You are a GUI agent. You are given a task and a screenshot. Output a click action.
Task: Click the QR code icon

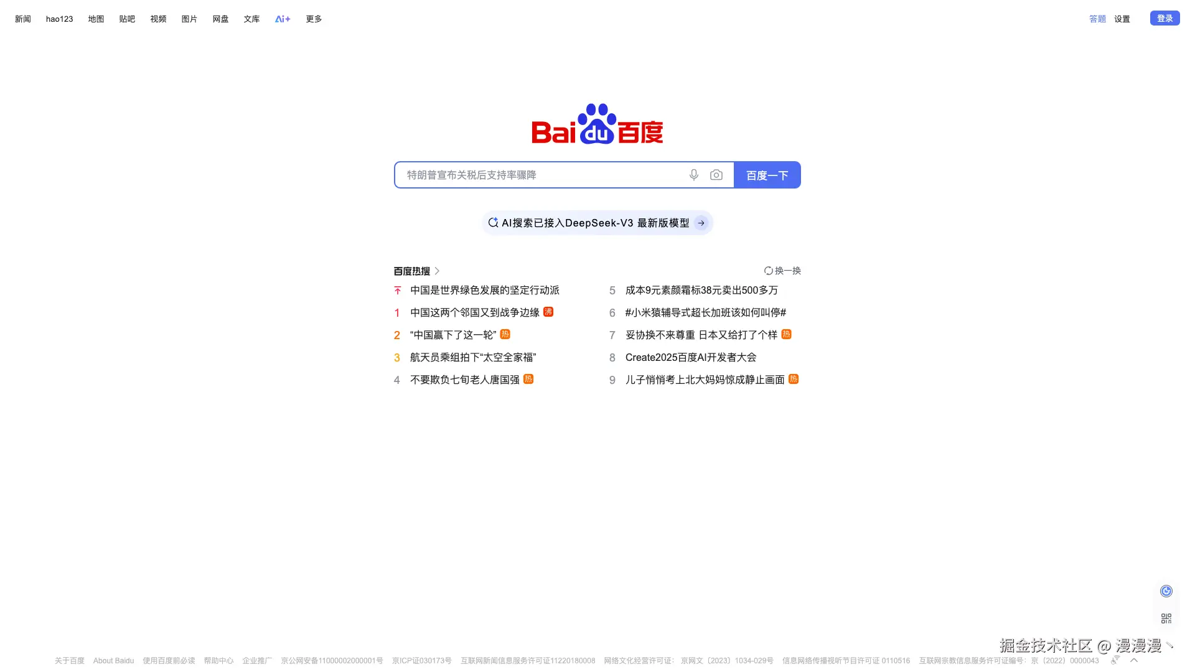coord(1166,618)
